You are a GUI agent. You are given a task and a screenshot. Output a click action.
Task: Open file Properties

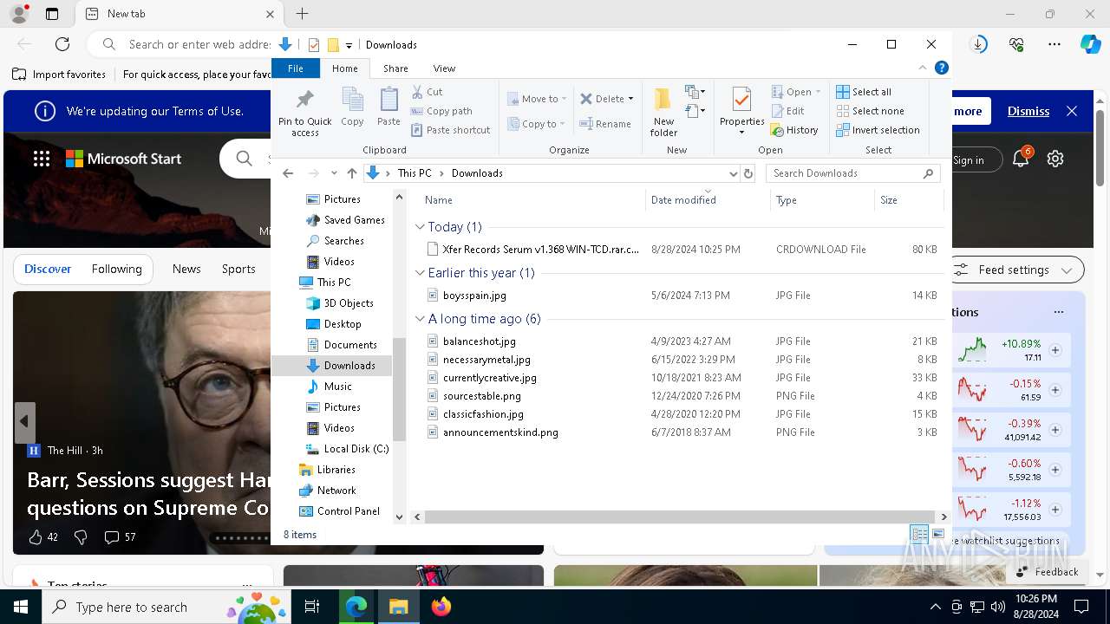tap(741, 105)
